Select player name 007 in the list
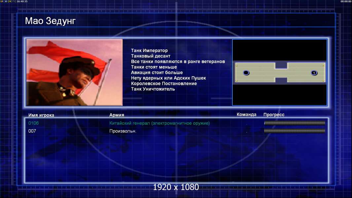Screen dimensions: 352x198 [x=32, y=131]
